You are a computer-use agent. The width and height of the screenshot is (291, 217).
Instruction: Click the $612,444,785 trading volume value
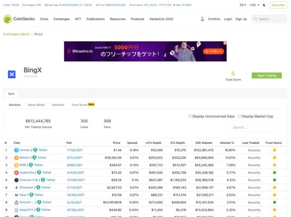click(x=38, y=121)
